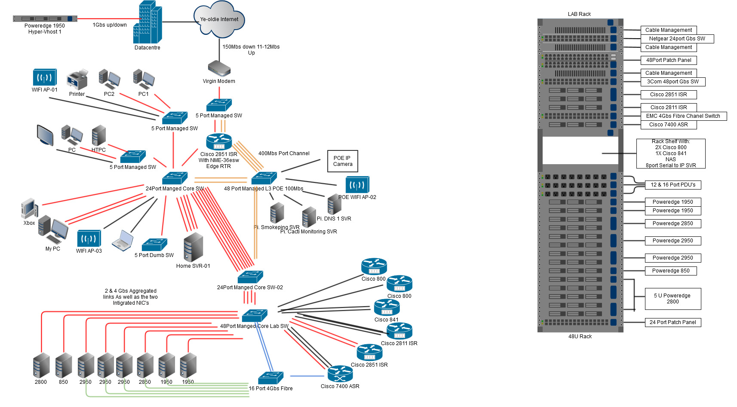Click the Printer icon
This screenshot has height=407, width=737.
(77, 79)
